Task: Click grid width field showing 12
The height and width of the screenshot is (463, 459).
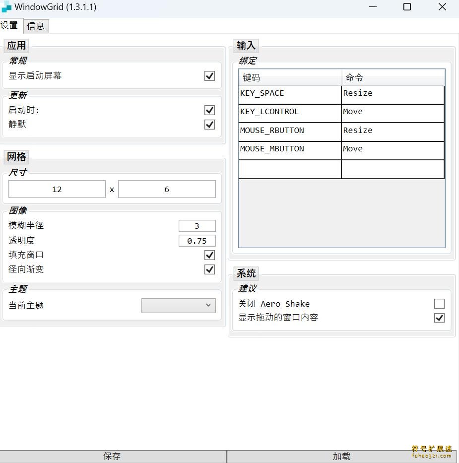Action: [57, 189]
